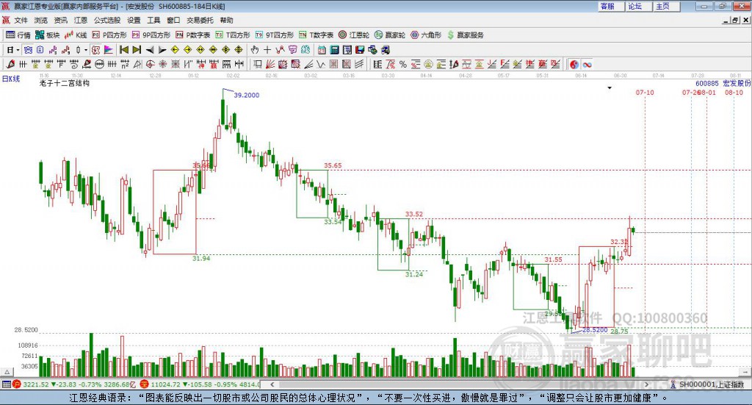752x405 pixels.
Task: Jump to first bar with skip-back icon
Action: (x=123, y=49)
